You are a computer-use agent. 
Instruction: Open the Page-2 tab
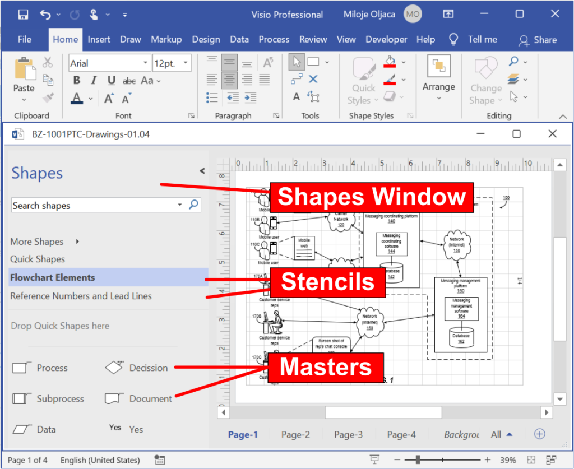[295, 434]
